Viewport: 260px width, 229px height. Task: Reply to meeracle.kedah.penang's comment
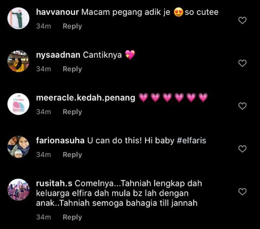(72, 112)
